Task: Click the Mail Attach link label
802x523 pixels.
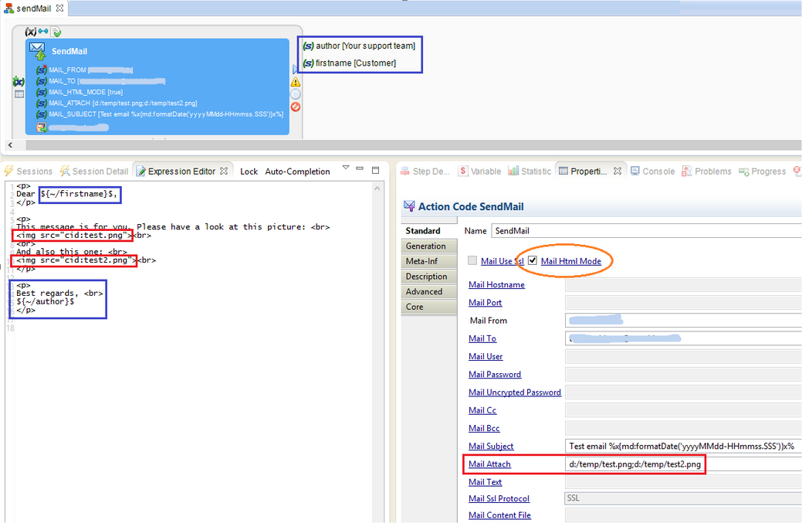Action: [x=489, y=464]
